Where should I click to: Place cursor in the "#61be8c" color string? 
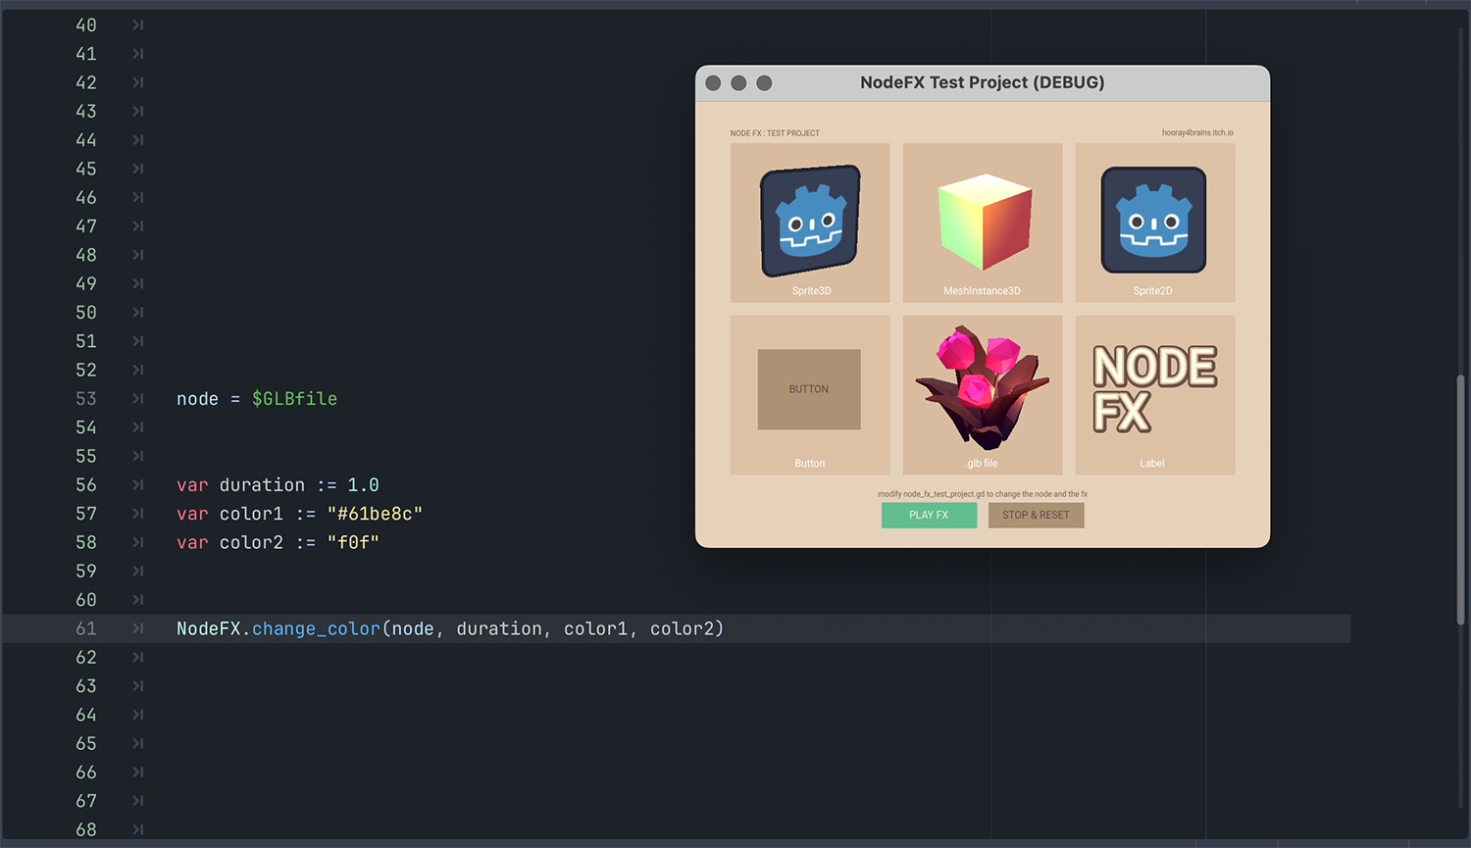(375, 514)
